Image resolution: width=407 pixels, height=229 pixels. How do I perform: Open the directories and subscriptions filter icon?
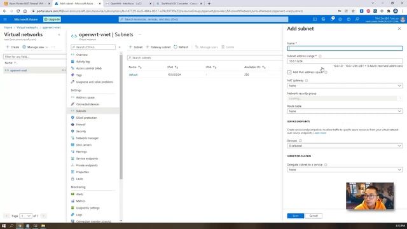click(323, 19)
